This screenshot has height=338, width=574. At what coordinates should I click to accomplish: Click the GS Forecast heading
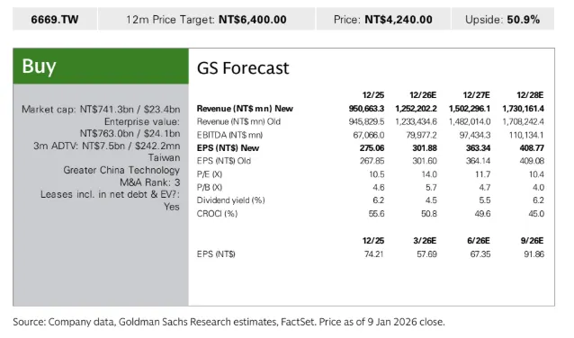tap(243, 68)
